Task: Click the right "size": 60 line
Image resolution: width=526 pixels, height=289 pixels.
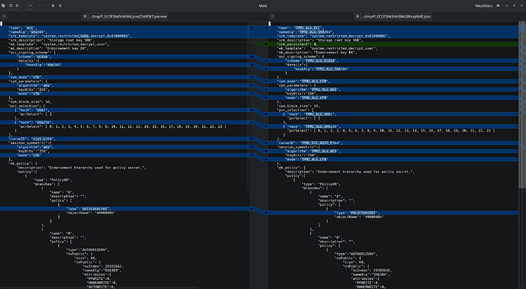Action: click(354, 262)
